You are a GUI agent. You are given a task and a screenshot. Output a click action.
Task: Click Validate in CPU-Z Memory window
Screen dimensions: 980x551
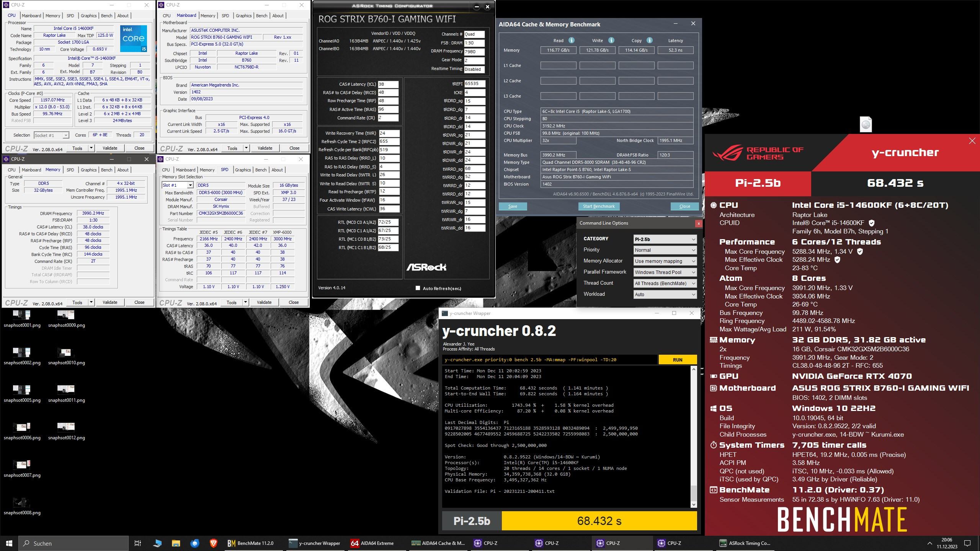click(110, 302)
